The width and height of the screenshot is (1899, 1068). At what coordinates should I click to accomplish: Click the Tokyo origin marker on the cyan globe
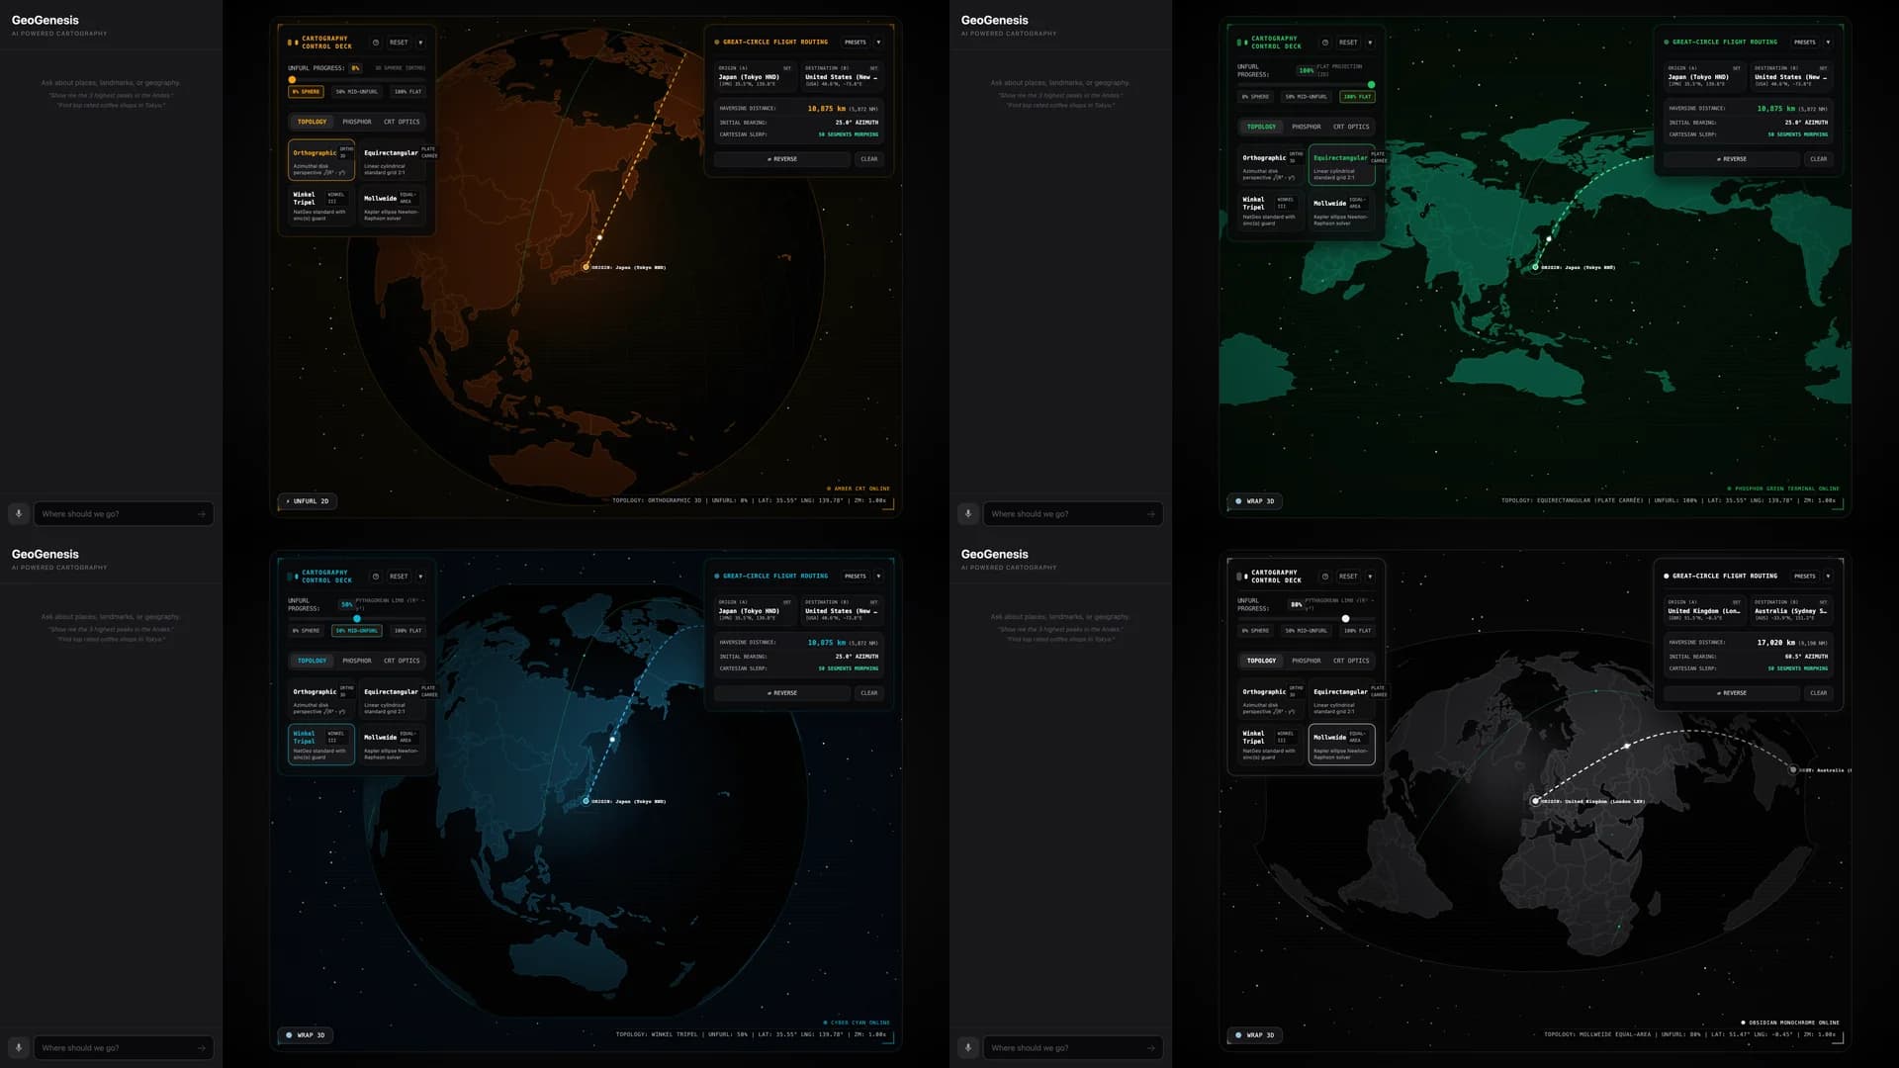(x=586, y=801)
